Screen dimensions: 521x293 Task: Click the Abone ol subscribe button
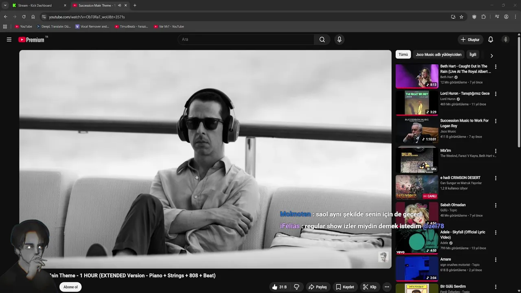70,287
